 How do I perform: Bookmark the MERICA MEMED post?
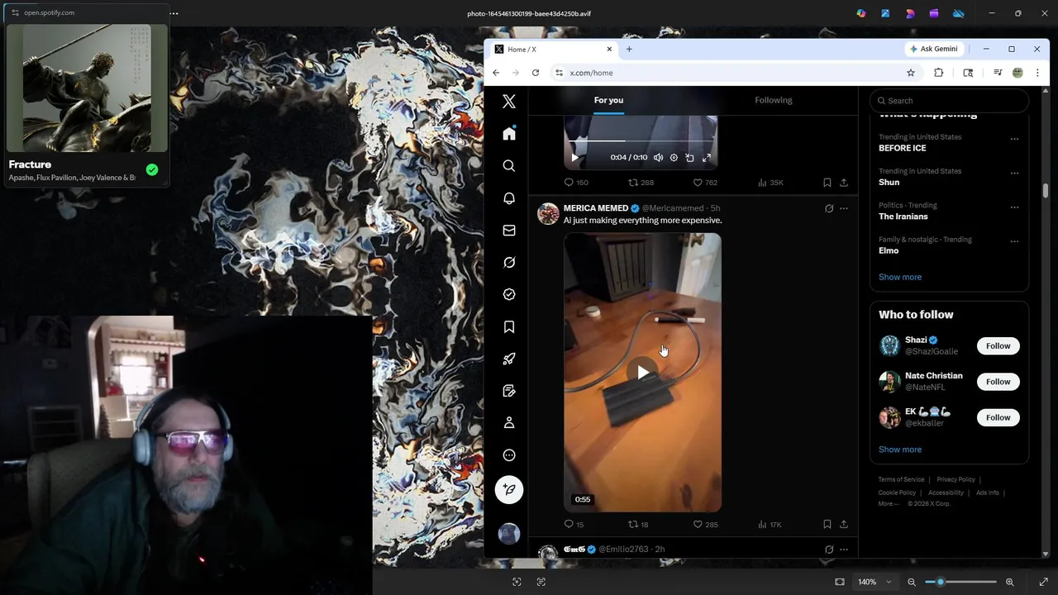click(827, 525)
